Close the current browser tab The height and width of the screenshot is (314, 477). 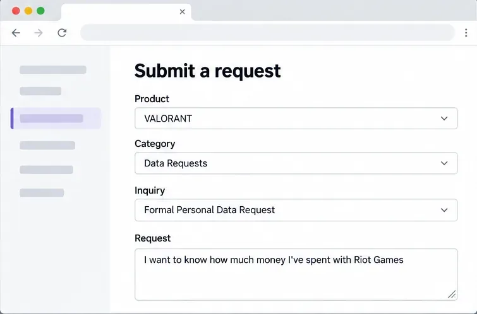[x=182, y=12]
